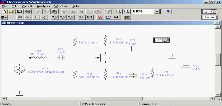Open the Instruments parts bin
The width and height of the screenshot is (222, 106).
127,17
